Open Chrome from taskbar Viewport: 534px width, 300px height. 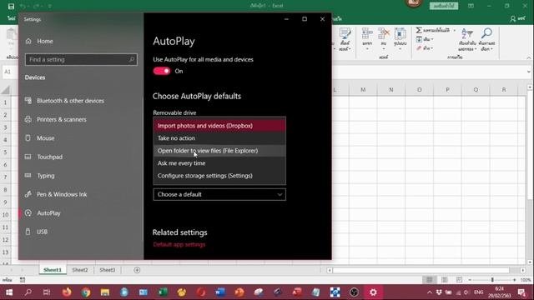click(86, 292)
